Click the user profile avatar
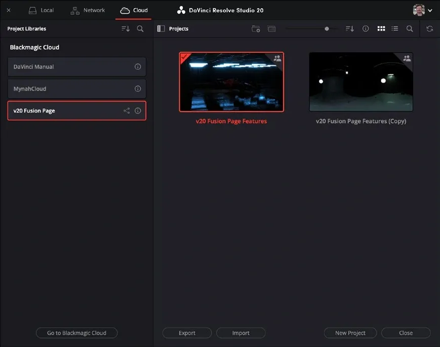Image resolution: width=440 pixels, height=347 pixels. pyautogui.click(x=419, y=10)
